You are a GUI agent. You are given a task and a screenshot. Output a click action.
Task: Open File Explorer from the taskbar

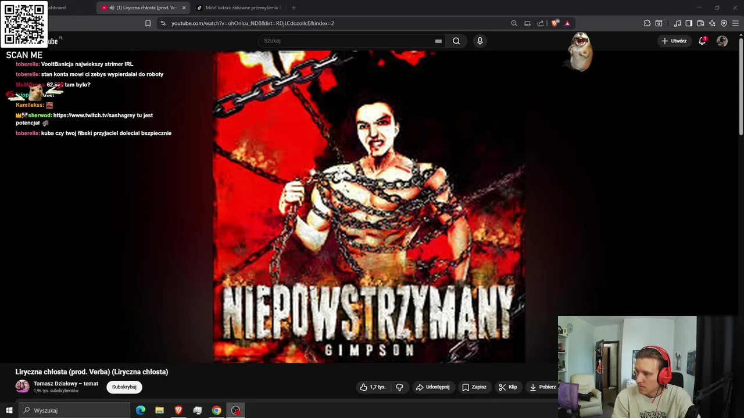coord(159,410)
